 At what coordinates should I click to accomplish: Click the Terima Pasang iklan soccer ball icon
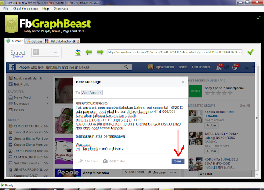(x=10, y=151)
